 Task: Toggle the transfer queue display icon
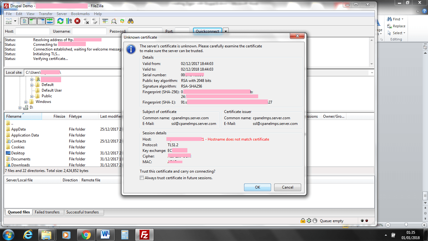tap(50, 21)
